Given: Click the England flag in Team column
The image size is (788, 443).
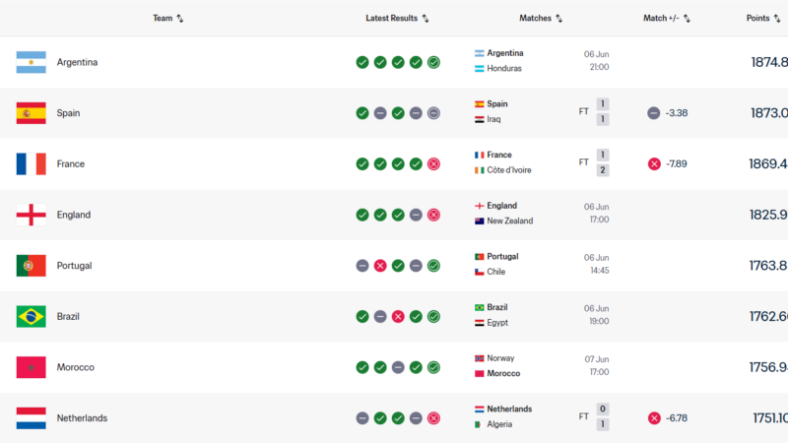Looking at the screenshot, I should point(32,215).
